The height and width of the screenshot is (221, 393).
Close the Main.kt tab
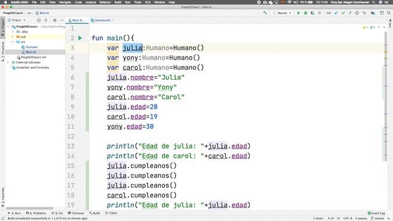click(85, 20)
